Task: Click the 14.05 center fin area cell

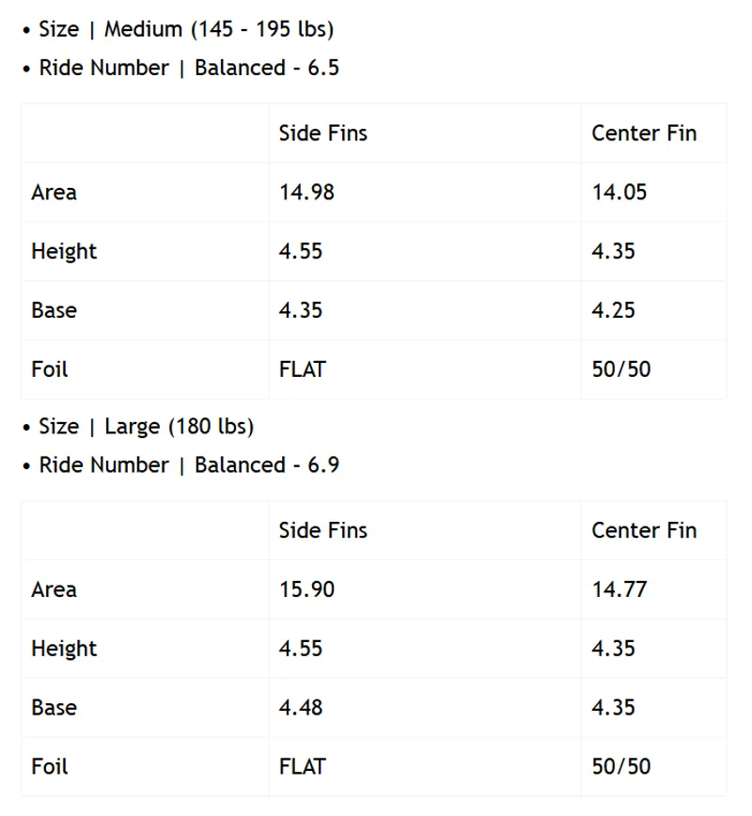Action: click(619, 192)
